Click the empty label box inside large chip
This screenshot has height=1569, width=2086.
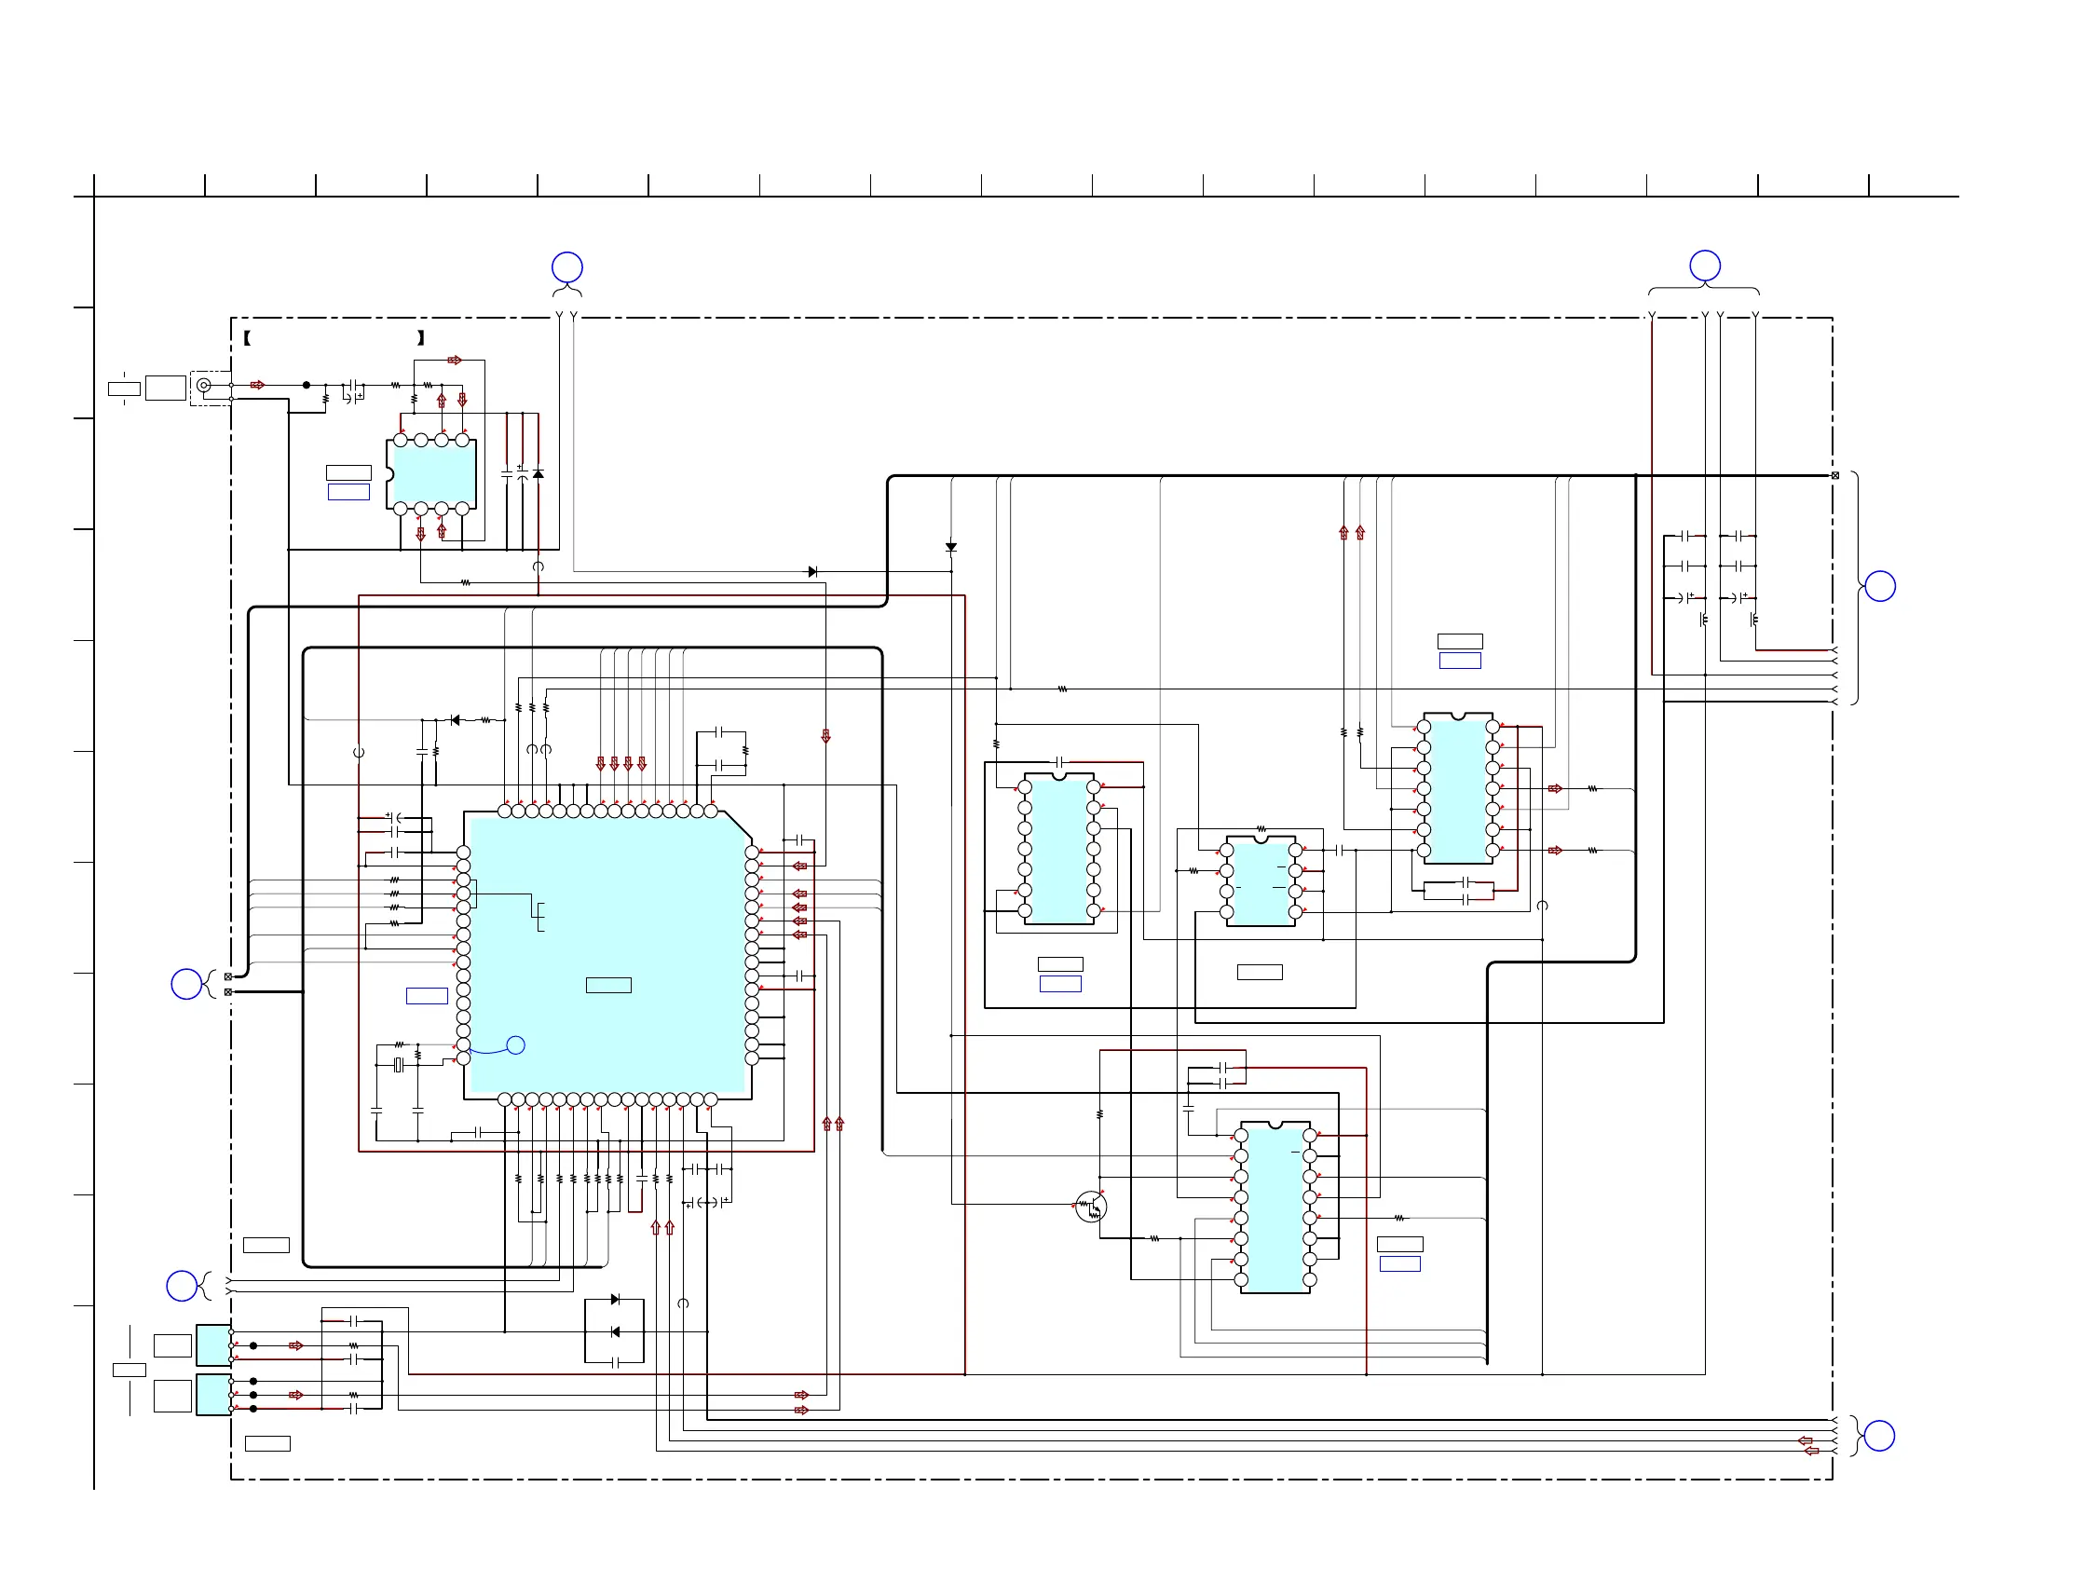pyautogui.click(x=608, y=986)
